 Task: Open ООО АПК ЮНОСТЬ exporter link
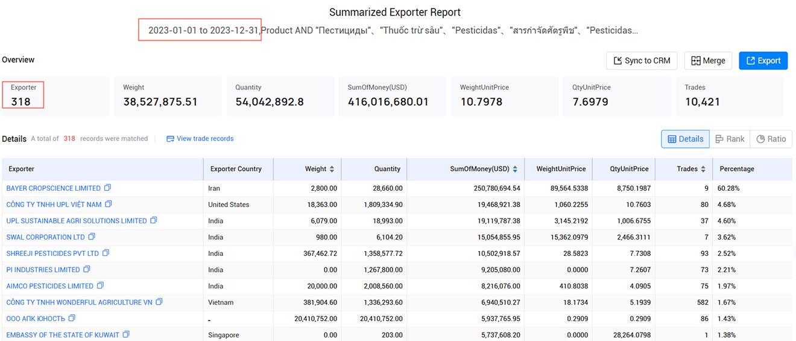tap(36, 319)
